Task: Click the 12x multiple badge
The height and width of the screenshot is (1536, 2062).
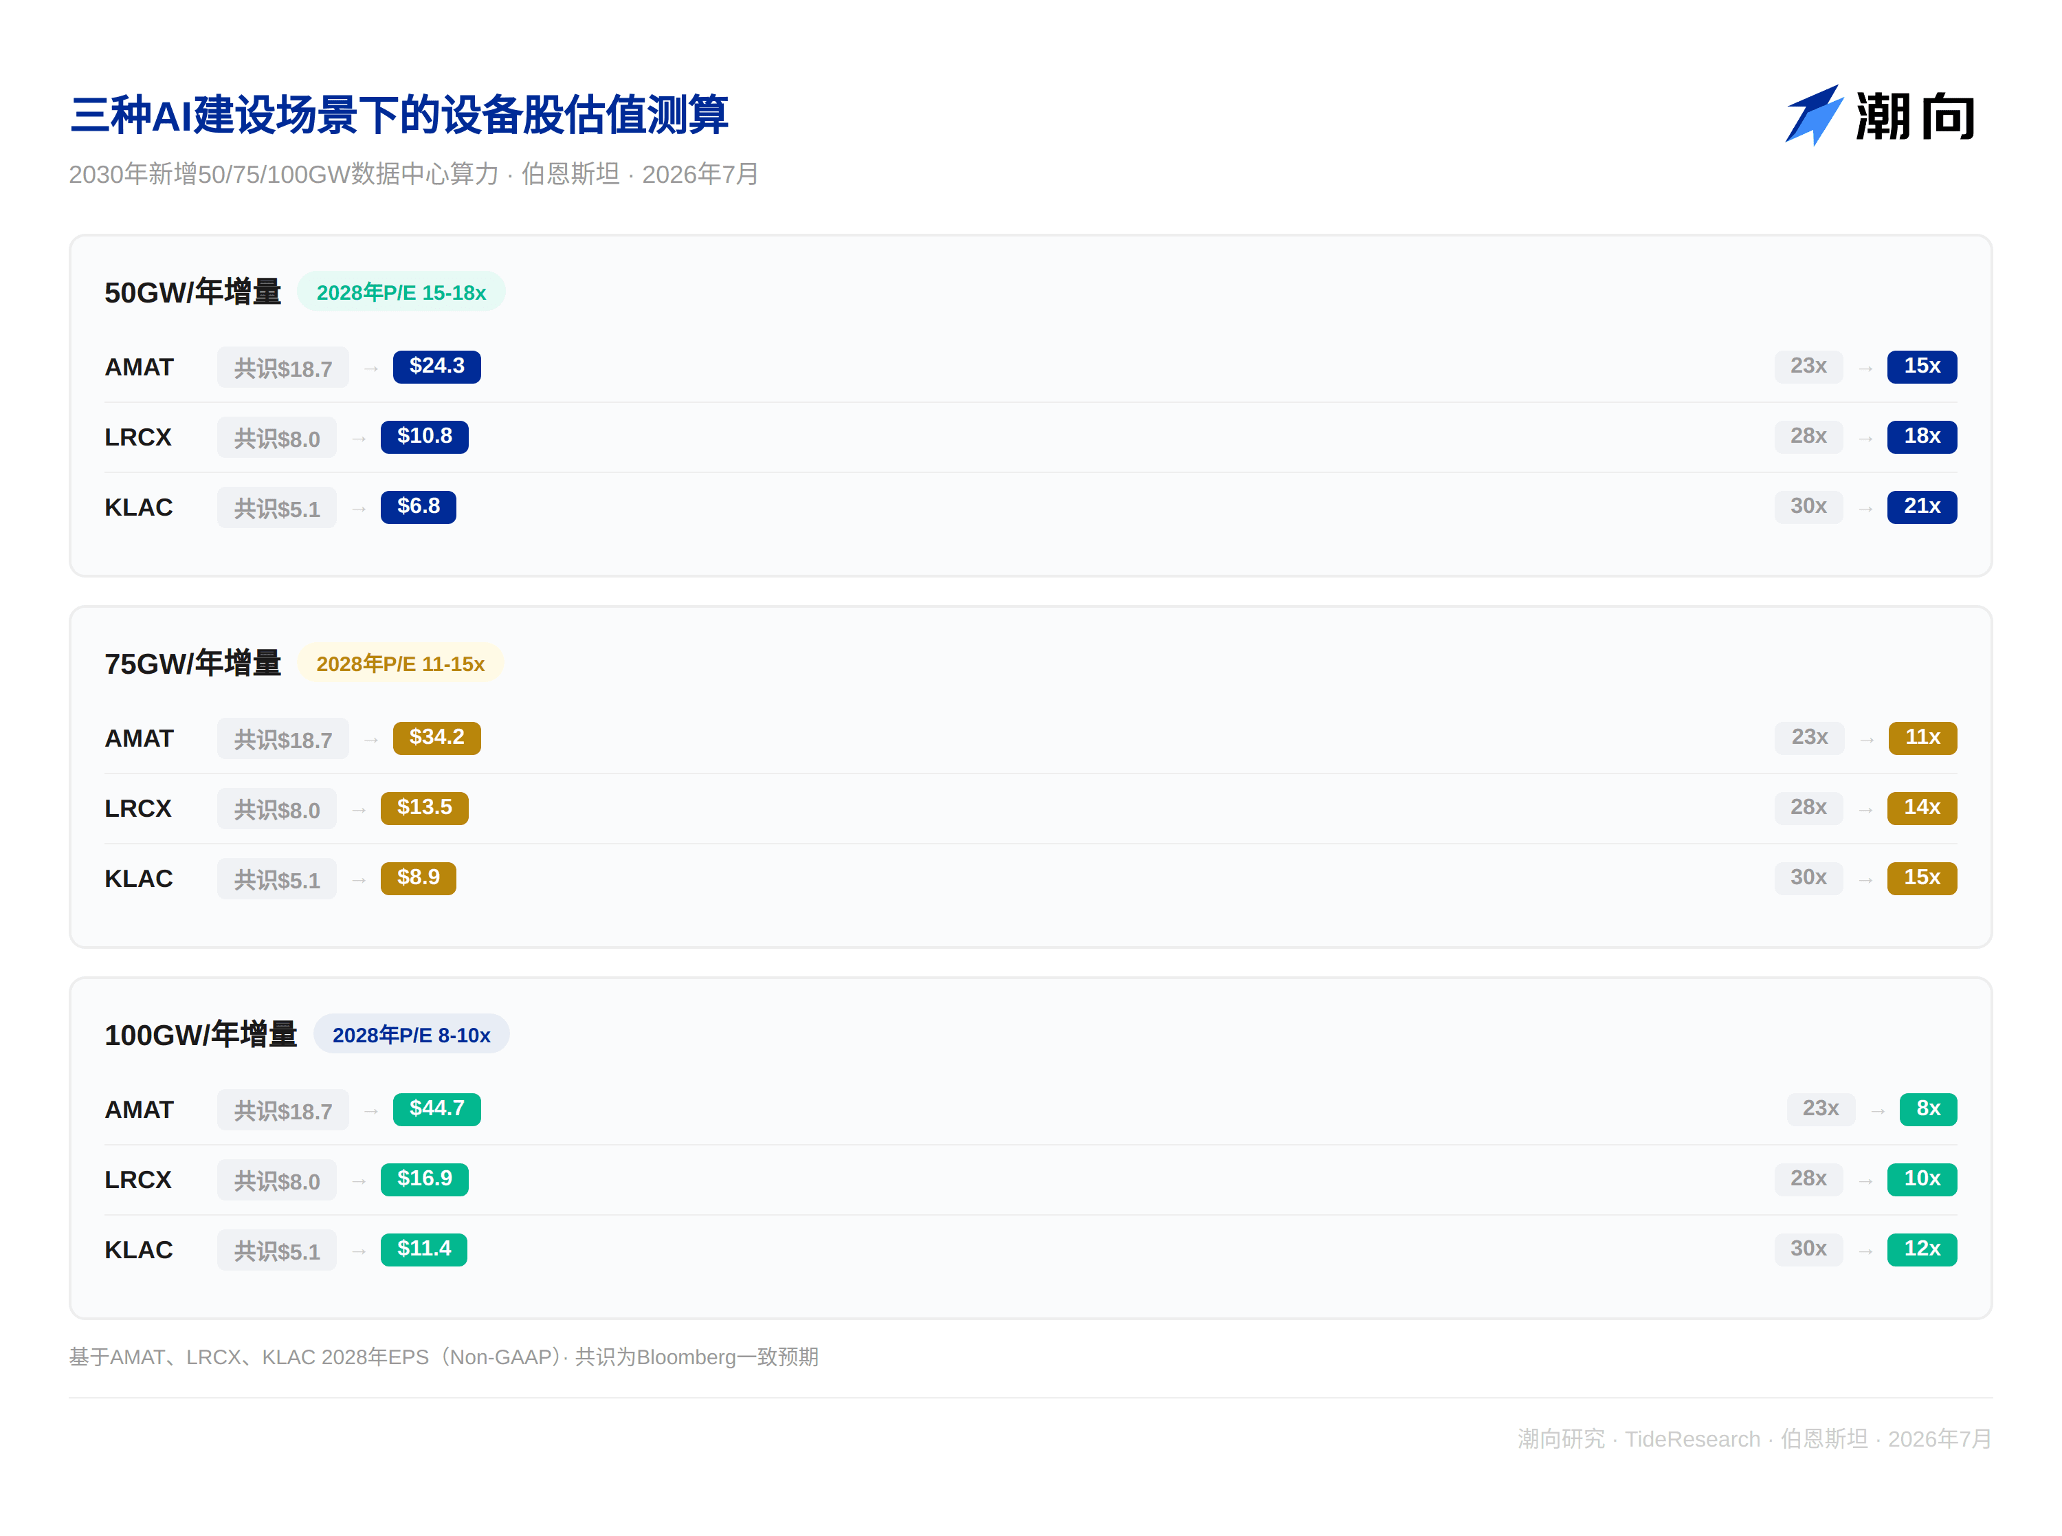Action: tap(1922, 1249)
